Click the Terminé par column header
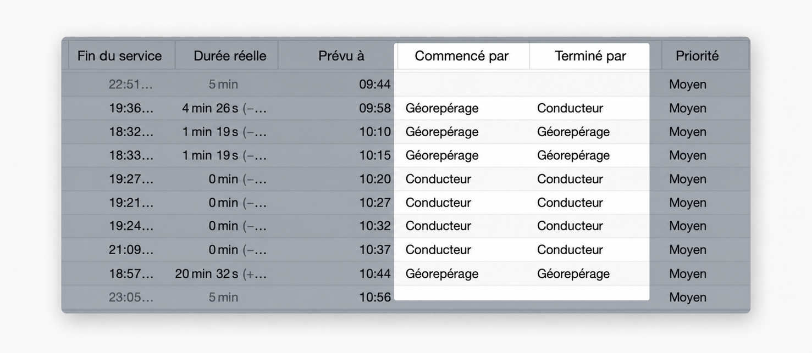This screenshot has height=353, width=812. tap(590, 56)
